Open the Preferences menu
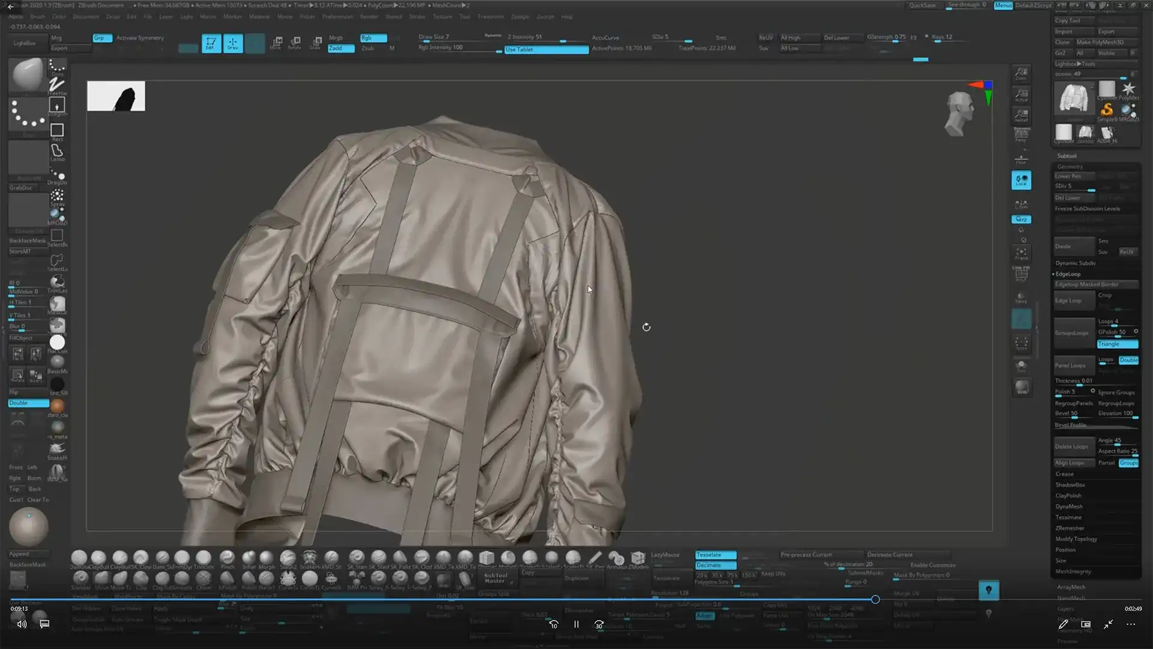 (337, 17)
